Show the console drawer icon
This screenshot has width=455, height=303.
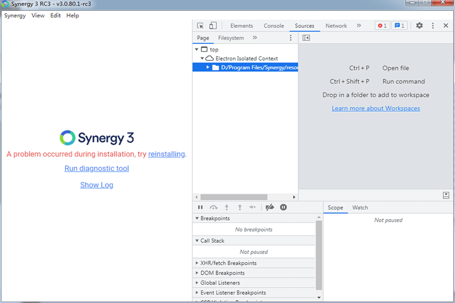tap(446, 195)
